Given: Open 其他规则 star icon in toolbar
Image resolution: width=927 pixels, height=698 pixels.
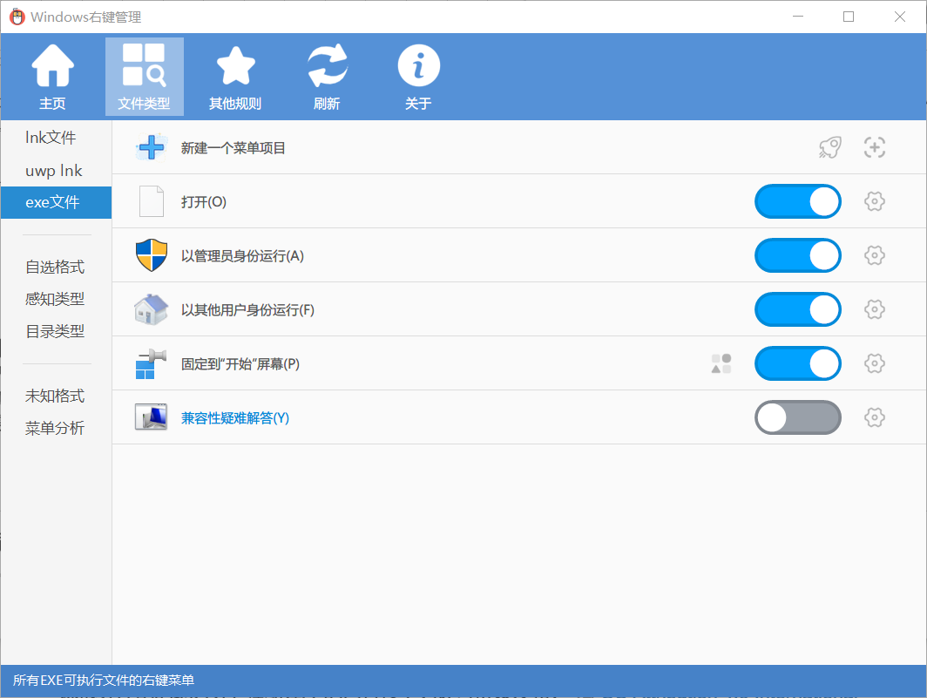Looking at the screenshot, I should [x=235, y=68].
